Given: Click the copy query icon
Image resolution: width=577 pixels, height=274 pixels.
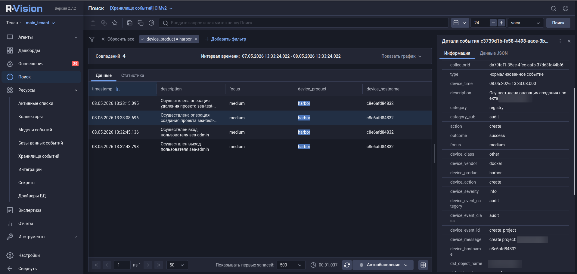Looking at the screenshot, I should [141, 23].
